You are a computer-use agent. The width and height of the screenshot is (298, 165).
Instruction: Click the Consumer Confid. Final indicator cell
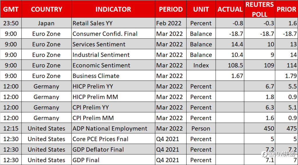[113, 34]
